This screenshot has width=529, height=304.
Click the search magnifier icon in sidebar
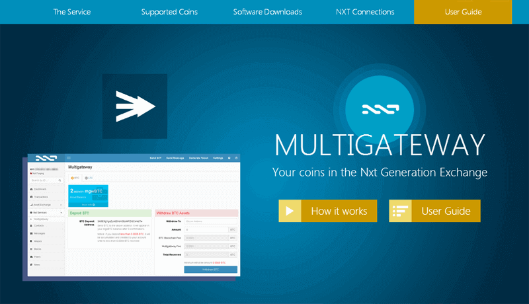(60, 180)
